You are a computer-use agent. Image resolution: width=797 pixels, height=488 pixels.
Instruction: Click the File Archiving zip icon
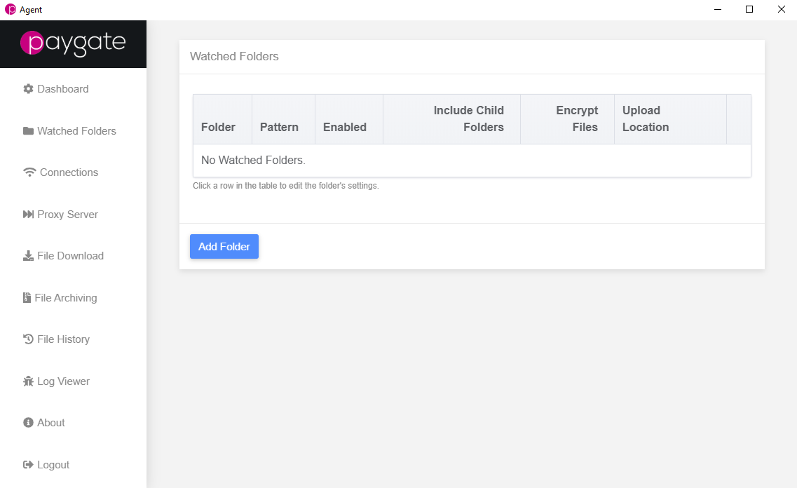click(x=27, y=298)
